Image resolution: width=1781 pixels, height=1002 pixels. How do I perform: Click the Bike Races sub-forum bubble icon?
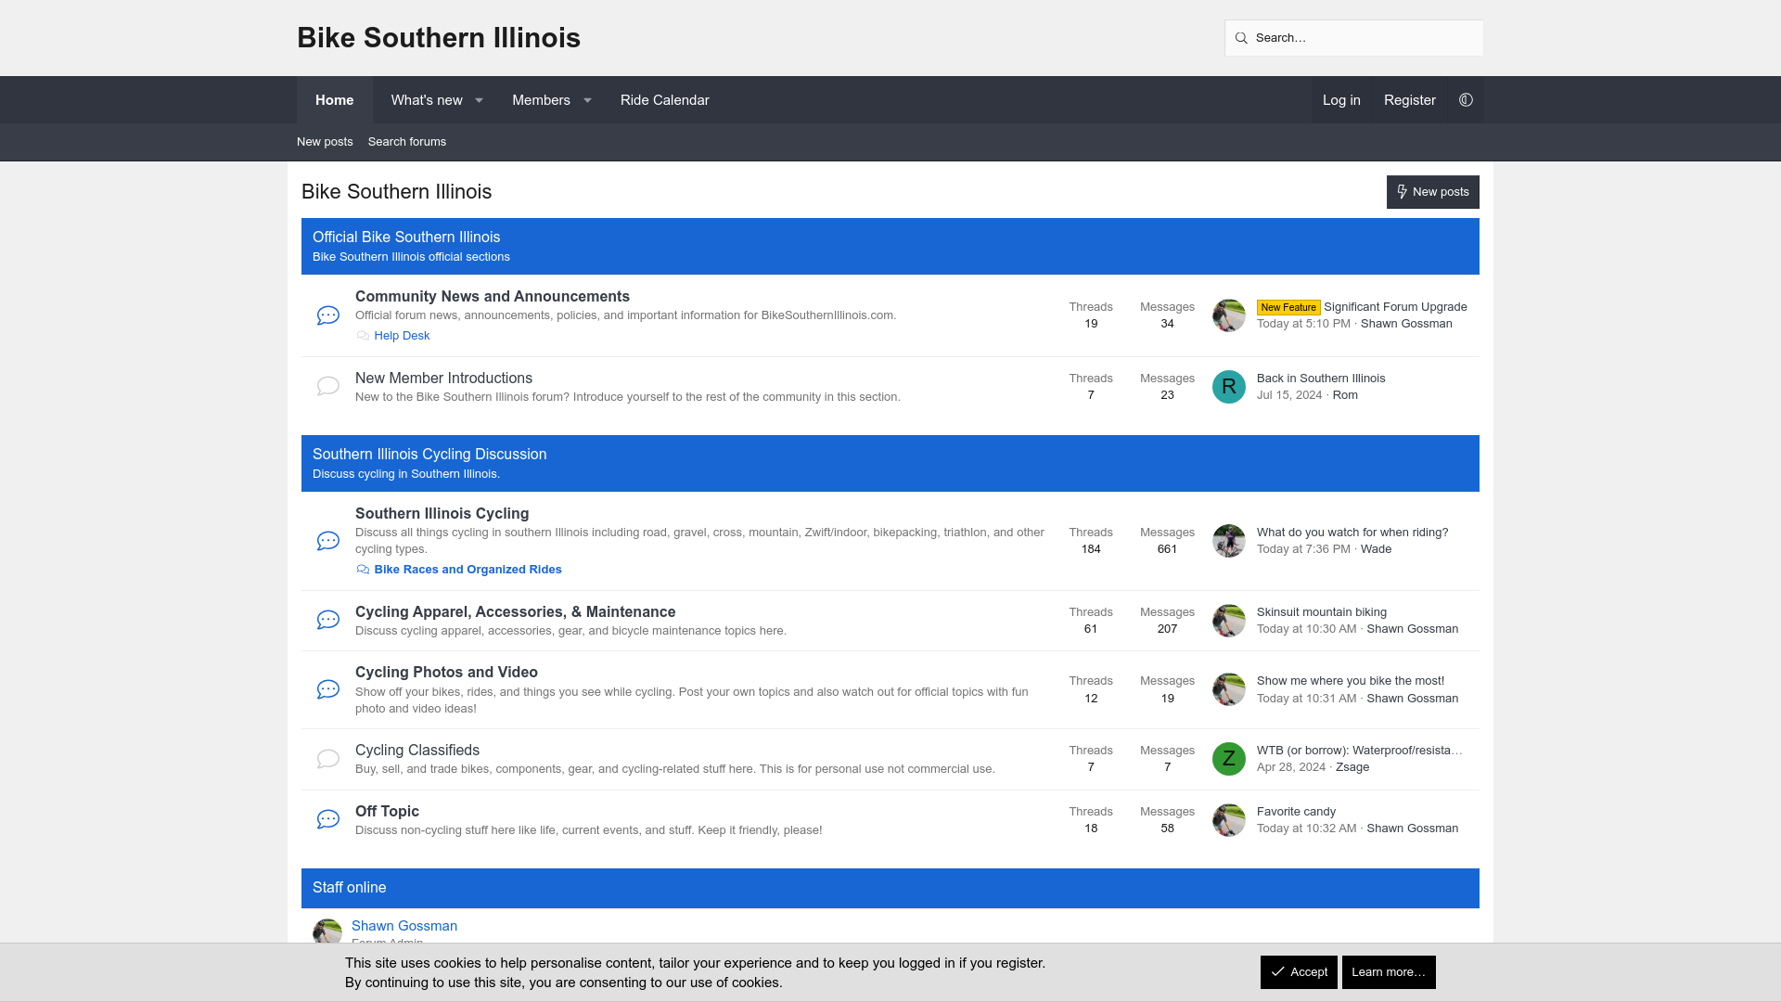coord(363,570)
